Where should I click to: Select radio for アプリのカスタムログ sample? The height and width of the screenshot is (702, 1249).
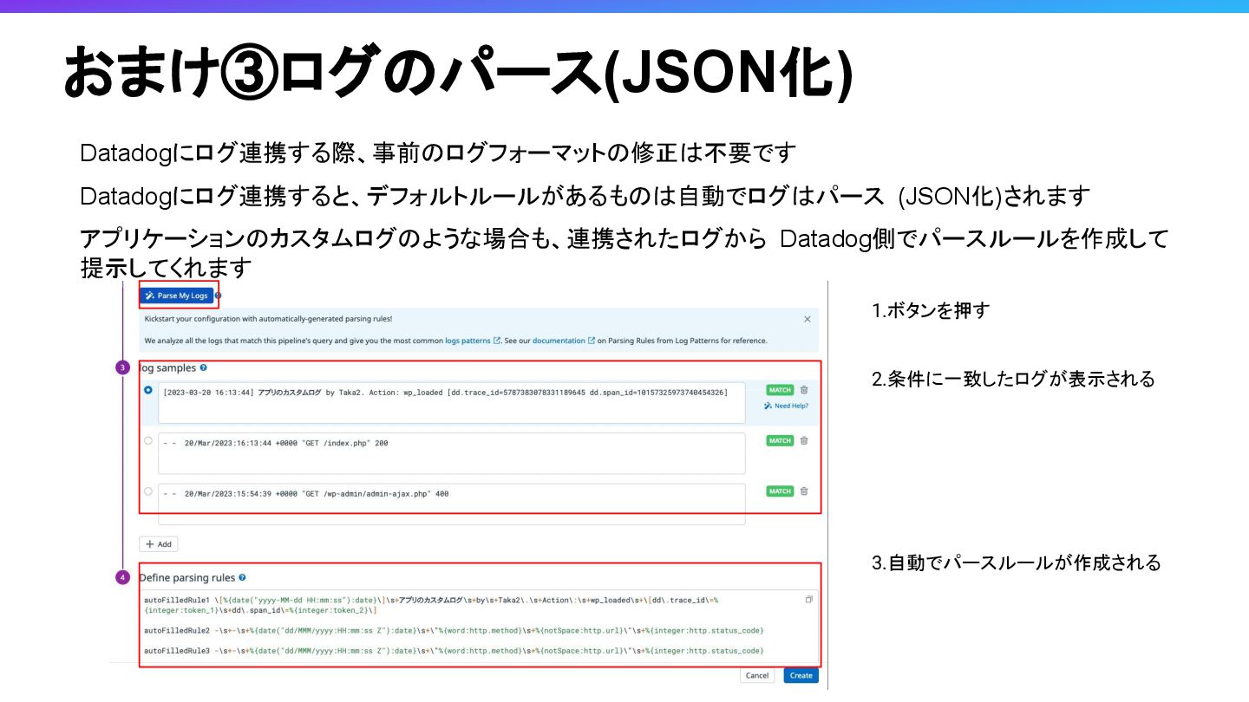[x=148, y=391]
